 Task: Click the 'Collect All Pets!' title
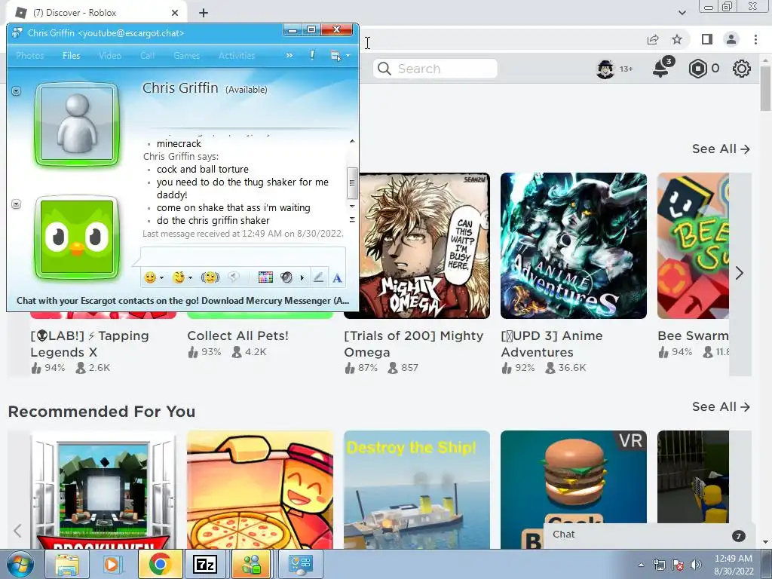237,335
